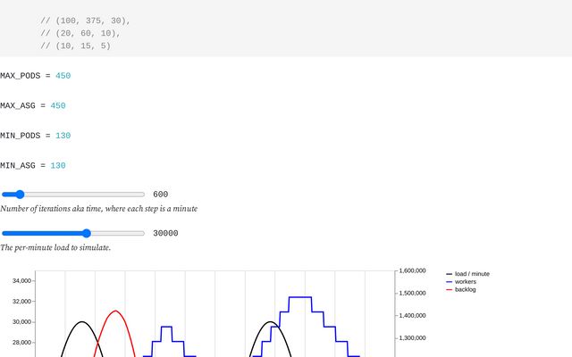Click the 'backlog' legend label
This screenshot has width=572, height=357.
click(466, 290)
